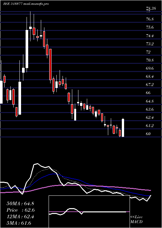Viewport: 162px width, 228px height.
Task: Click the last white candlestick on the right
Action: pyautogui.click(x=123, y=128)
